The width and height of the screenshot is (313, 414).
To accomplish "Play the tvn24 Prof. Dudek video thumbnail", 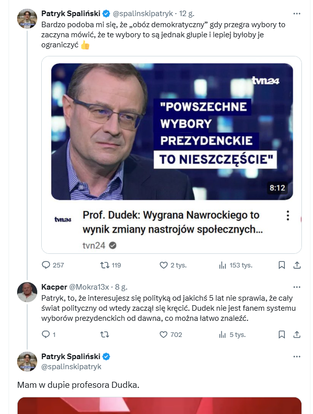I will [172, 131].
